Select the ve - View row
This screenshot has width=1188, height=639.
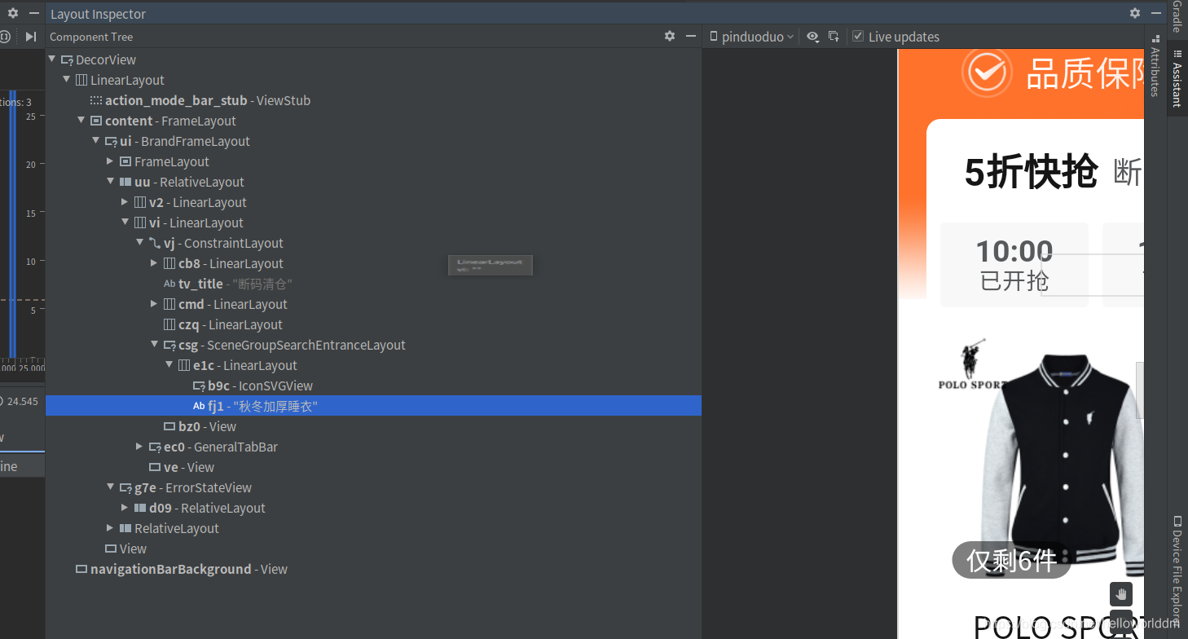coord(373,467)
